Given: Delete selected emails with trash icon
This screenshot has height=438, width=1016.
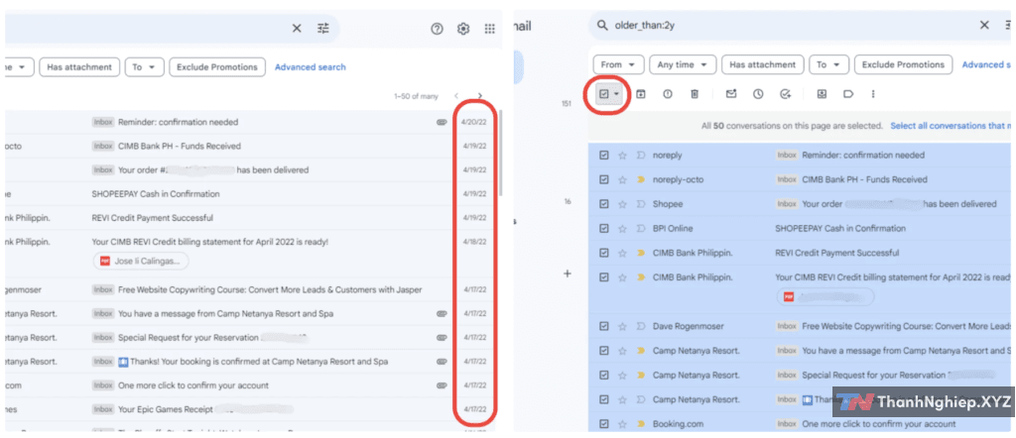Looking at the screenshot, I should pyautogui.click(x=695, y=94).
